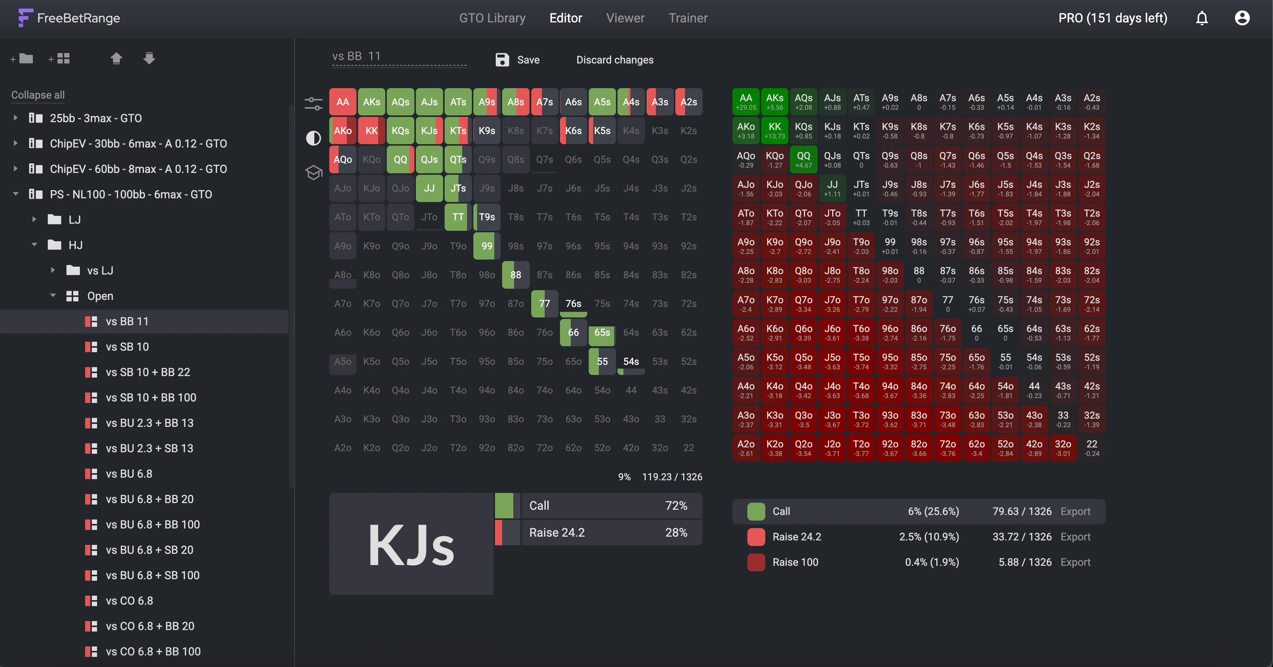Select the red Raise 100 color swatch
1273x667 pixels.
tap(756, 562)
